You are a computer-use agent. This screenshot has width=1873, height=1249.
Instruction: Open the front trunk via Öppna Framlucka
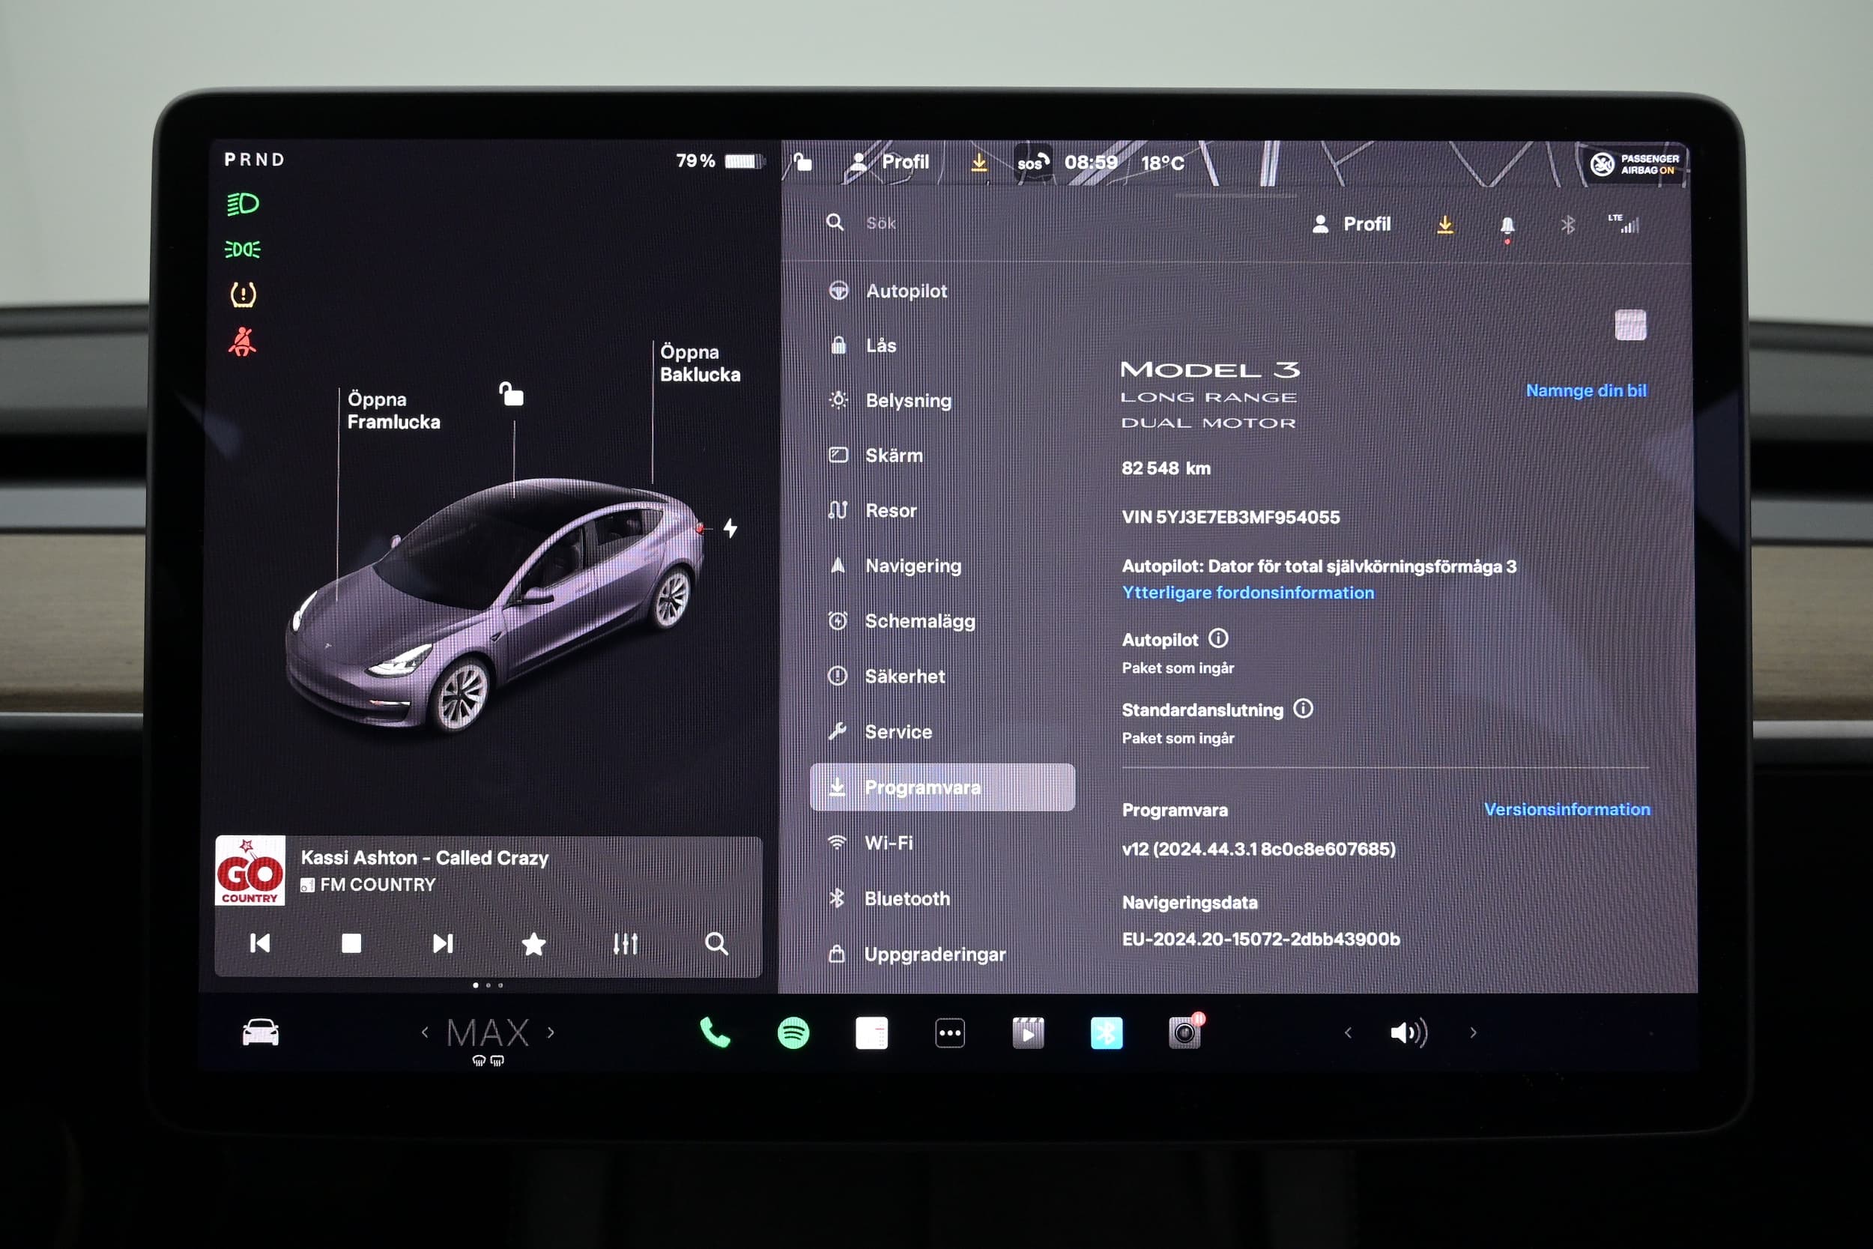pos(393,411)
